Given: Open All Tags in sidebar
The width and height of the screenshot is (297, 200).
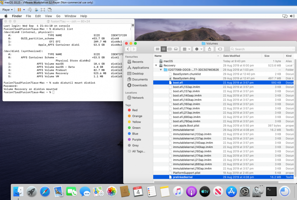Looking at the screenshot, I should [x=136, y=151].
